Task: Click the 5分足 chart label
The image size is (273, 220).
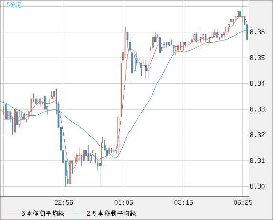Action: pos(14,5)
